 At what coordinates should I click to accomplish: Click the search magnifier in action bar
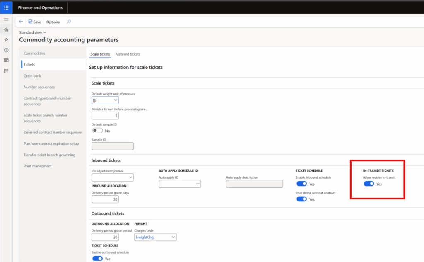(69, 22)
